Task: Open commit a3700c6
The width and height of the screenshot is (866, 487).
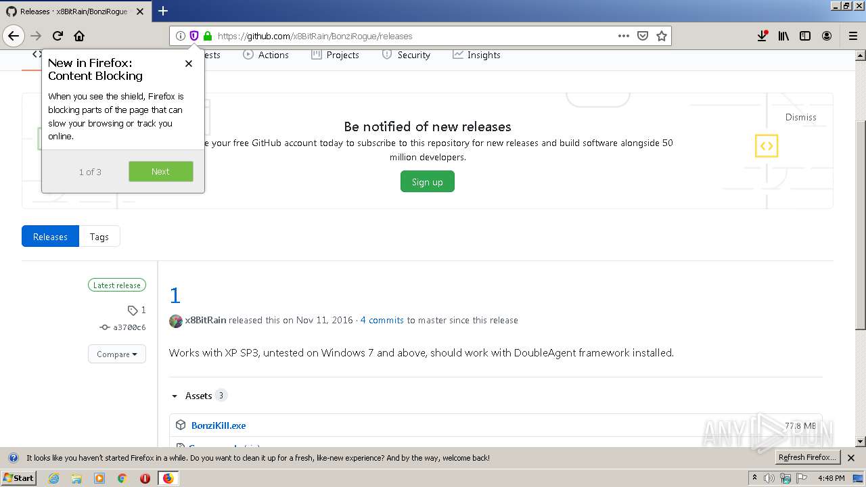Action: point(122,327)
